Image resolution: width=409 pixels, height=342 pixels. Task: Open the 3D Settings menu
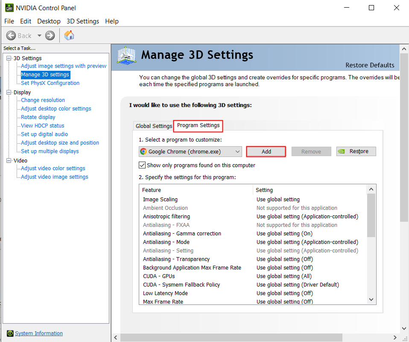(x=82, y=21)
